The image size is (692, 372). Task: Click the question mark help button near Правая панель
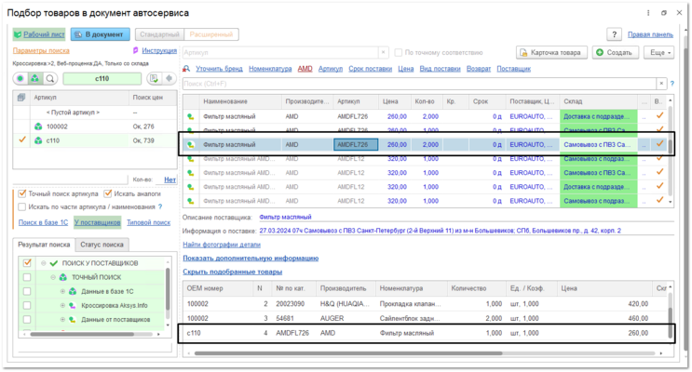(614, 34)
